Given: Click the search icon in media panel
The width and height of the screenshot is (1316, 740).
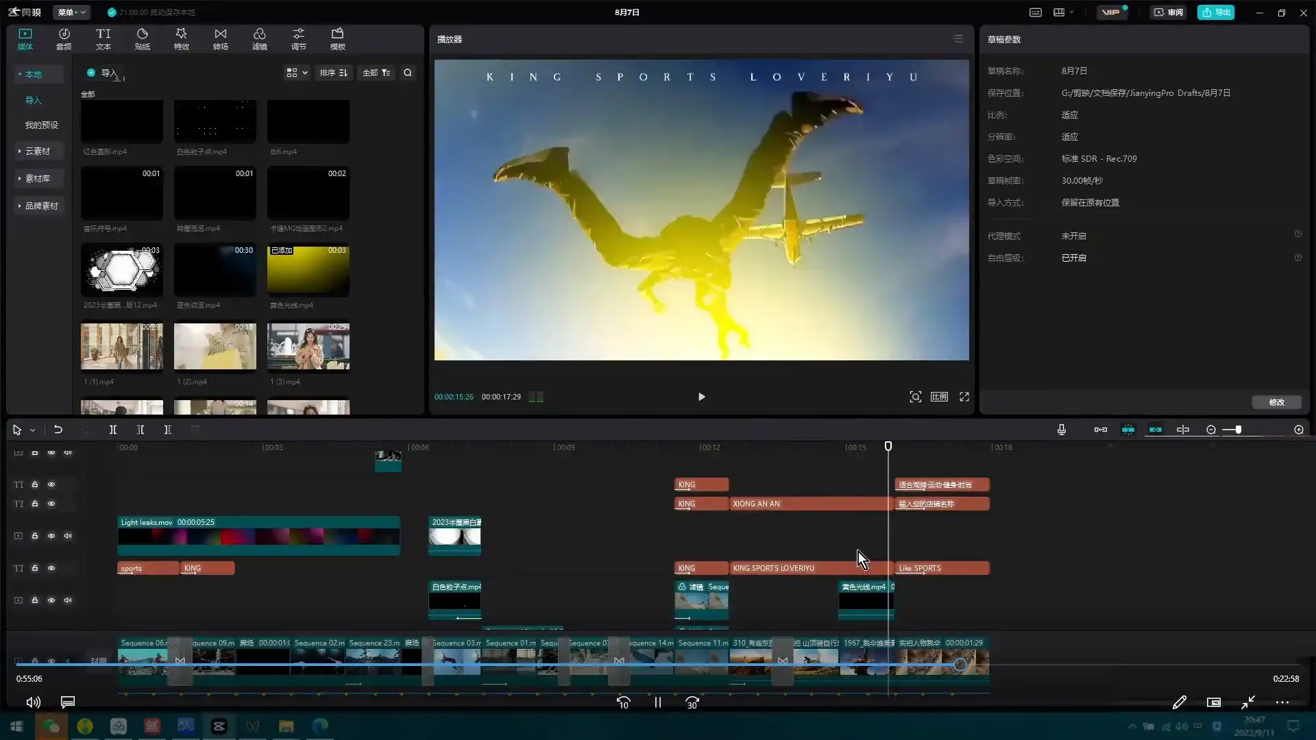Looking at the screenshot, I should click(408, 73).
